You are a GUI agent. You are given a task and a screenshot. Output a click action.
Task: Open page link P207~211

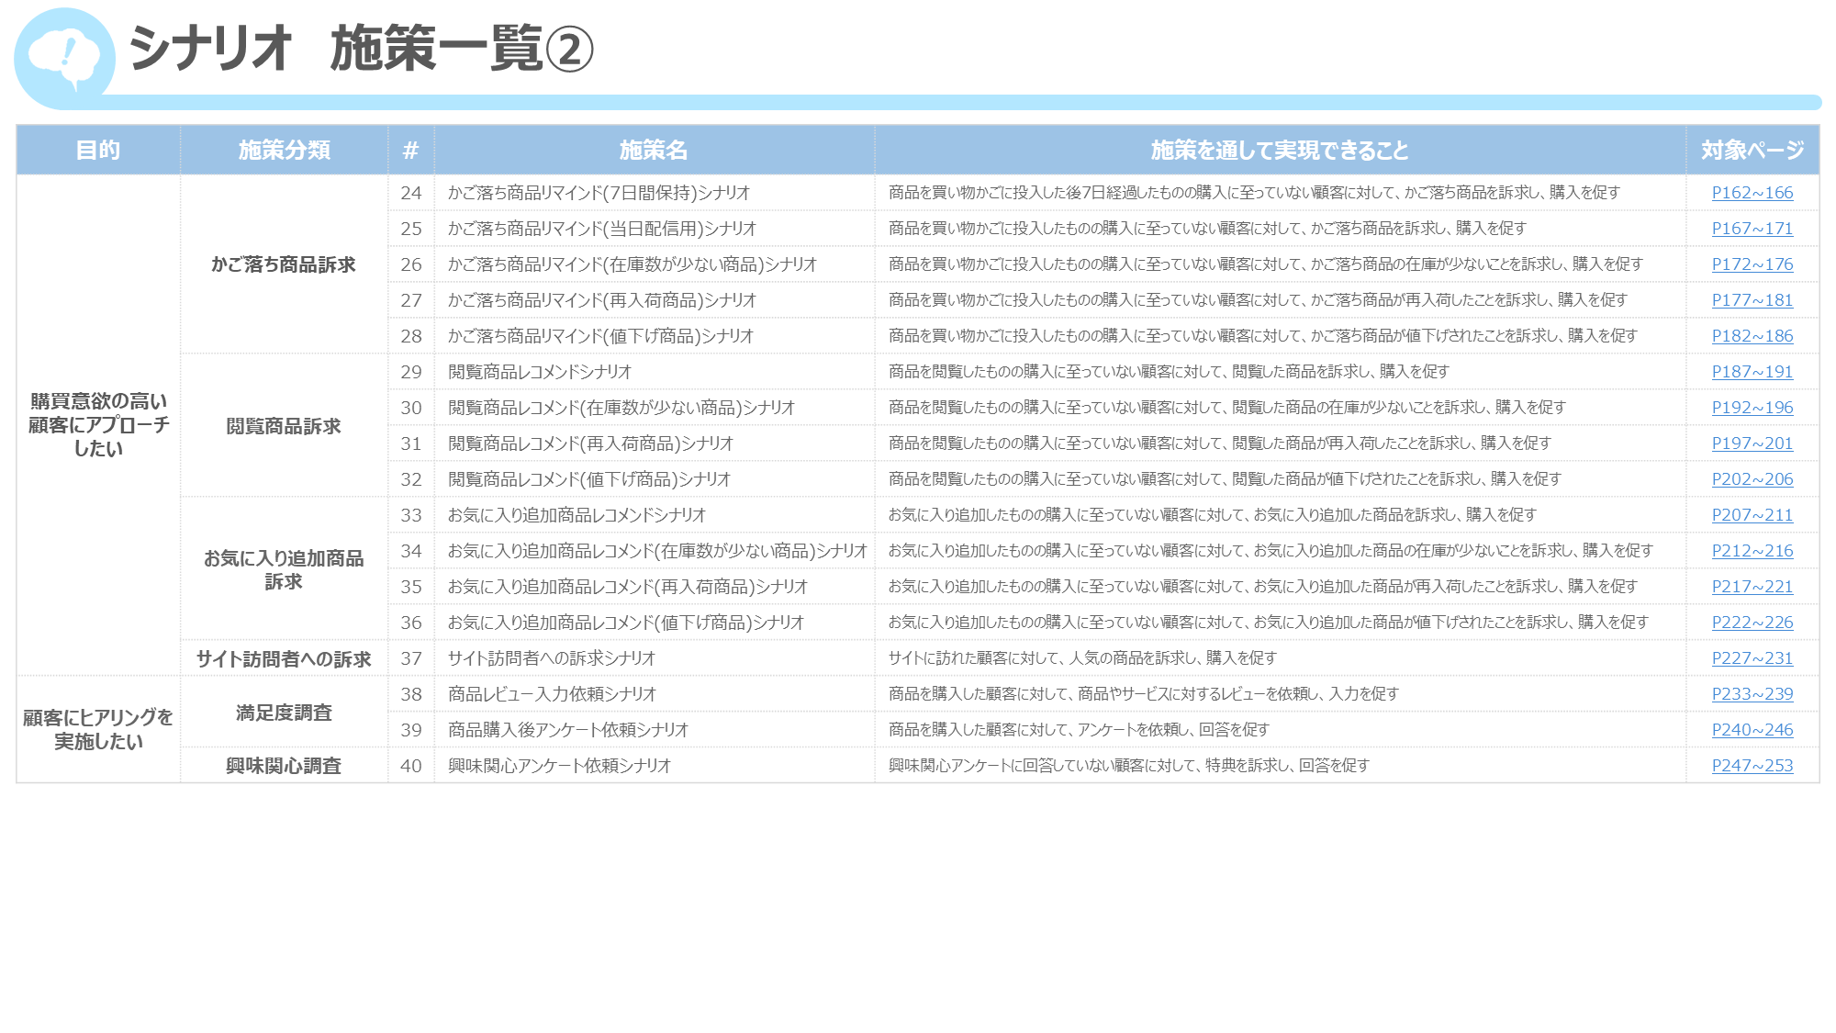[1752, 515]
